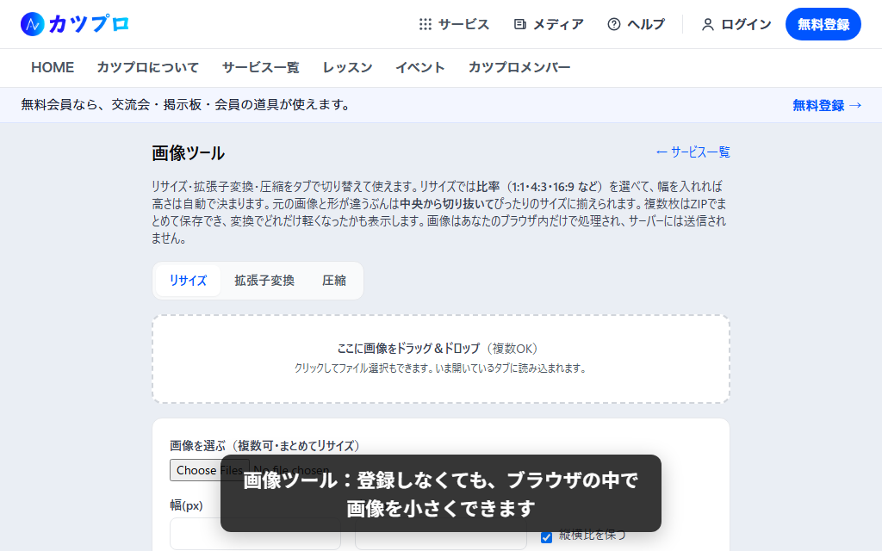This screenshot has width=882, height=551.
Task: Click the 画像ツール page heading
Action: (188, 153)
